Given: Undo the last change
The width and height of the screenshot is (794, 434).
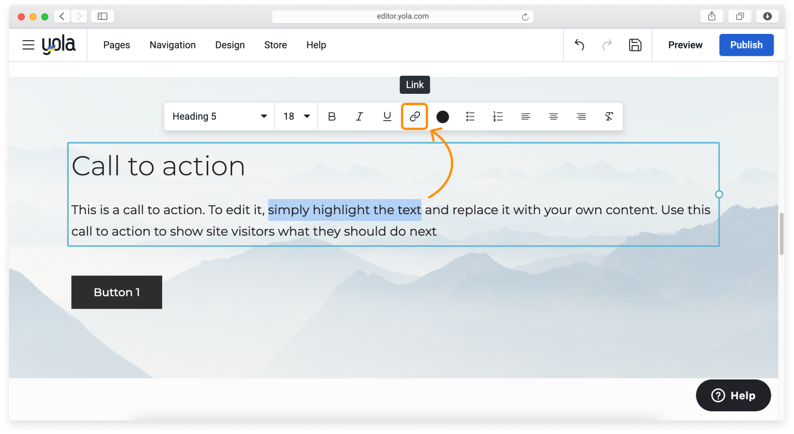Looking at the screenshot, I should coord(579,45).
